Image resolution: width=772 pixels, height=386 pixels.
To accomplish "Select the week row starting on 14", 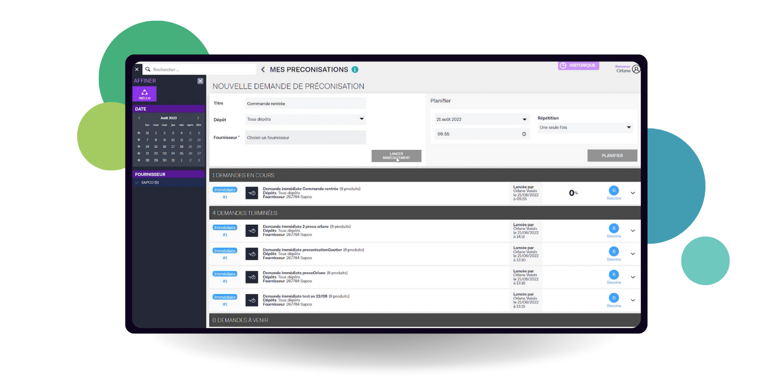I will [x=139, y=147].
